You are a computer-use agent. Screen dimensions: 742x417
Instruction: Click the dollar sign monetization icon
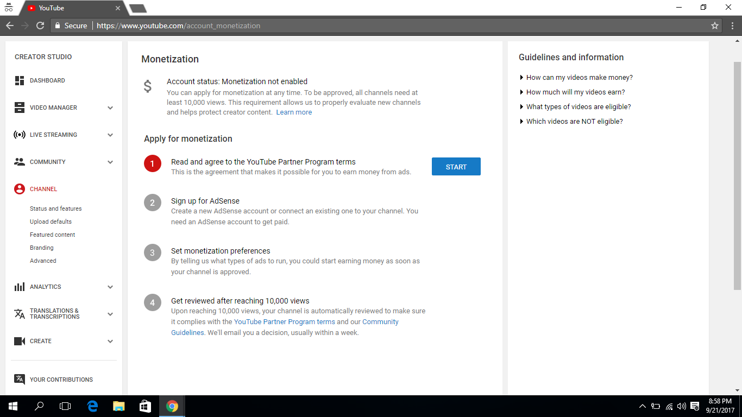148,86
